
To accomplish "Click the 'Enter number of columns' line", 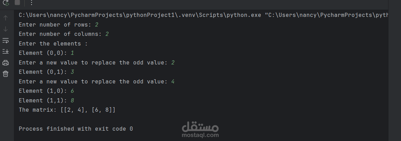I will point(64,34).
